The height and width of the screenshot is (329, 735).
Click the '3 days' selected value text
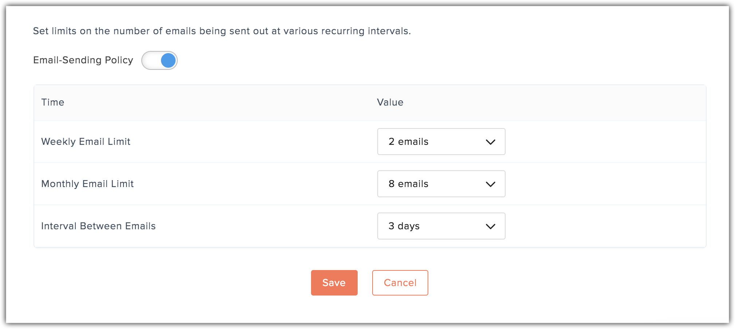[x=404, y=226]
